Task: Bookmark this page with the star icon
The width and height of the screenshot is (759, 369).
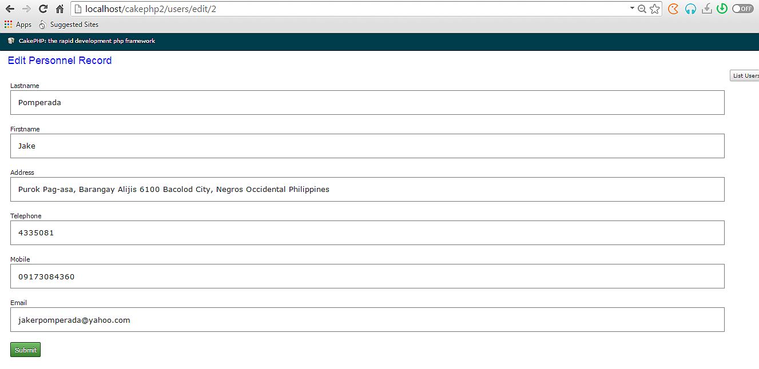Action: 655,9
